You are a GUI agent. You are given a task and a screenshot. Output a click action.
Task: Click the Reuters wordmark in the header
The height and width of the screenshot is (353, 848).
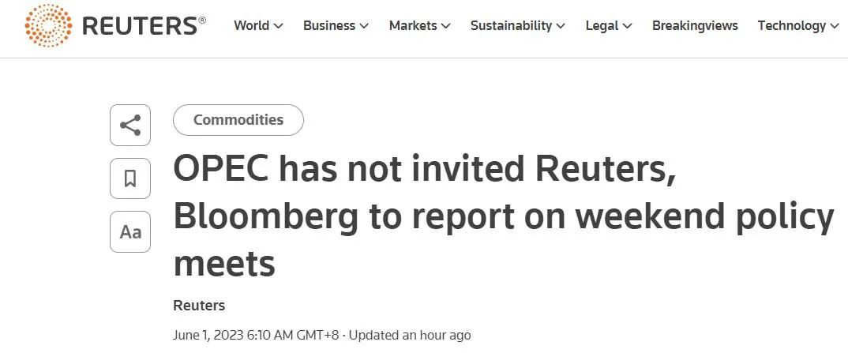tap(139, 26)
